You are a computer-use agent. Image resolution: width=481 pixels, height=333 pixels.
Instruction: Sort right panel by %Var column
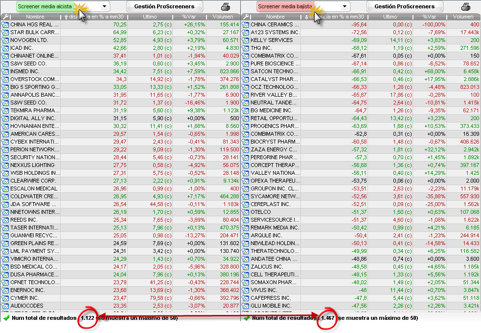pos(430,17)
